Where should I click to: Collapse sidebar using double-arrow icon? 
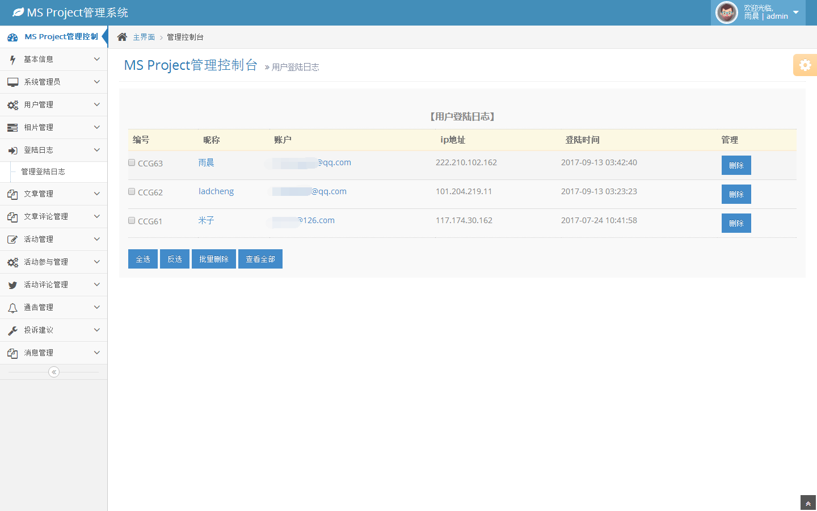tap(54, 372)
